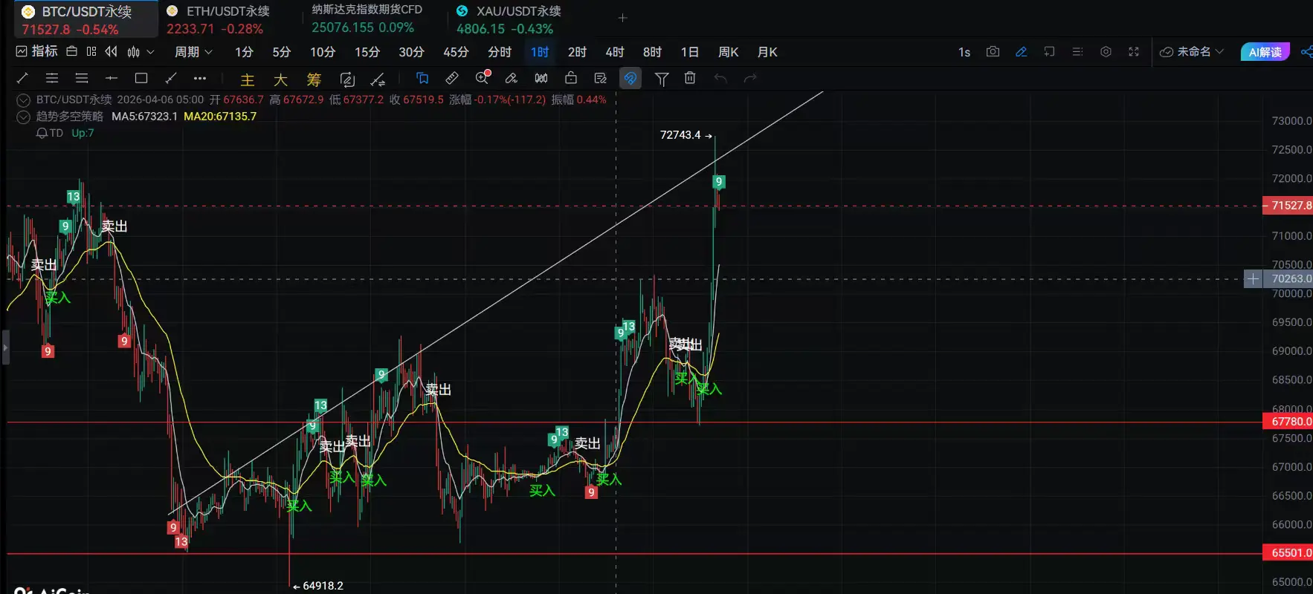This screenshot has width=1313, height=594.
Task: Switch to the 1分 timeframe
Action: coord(244,52)
